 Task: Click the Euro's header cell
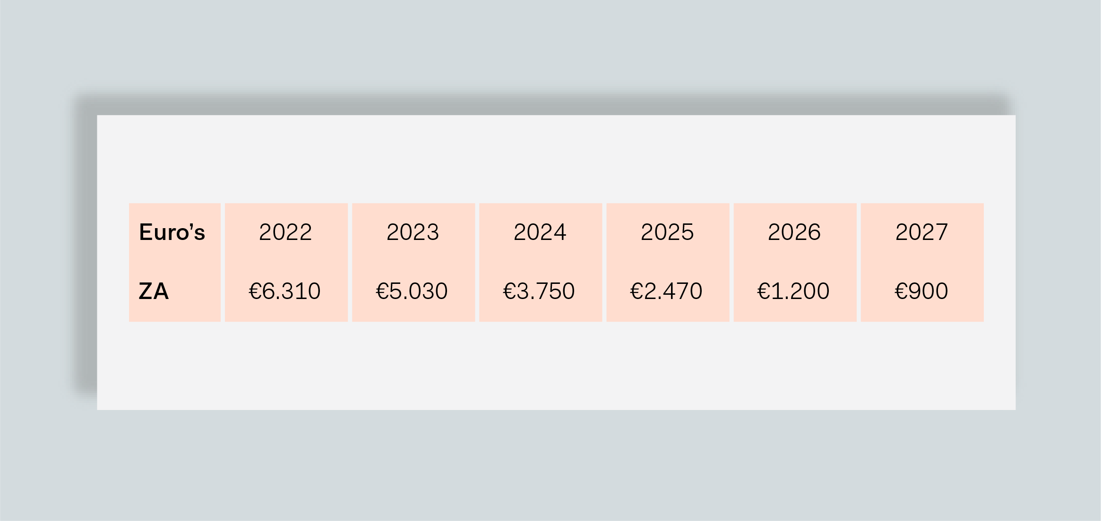point(172,232)
